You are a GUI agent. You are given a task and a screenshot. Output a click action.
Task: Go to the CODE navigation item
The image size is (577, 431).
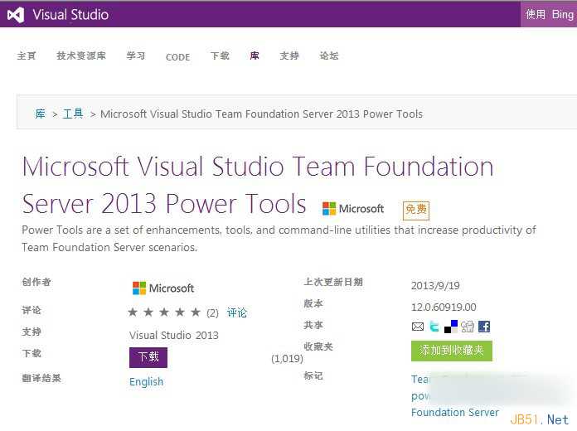[177, 57]
